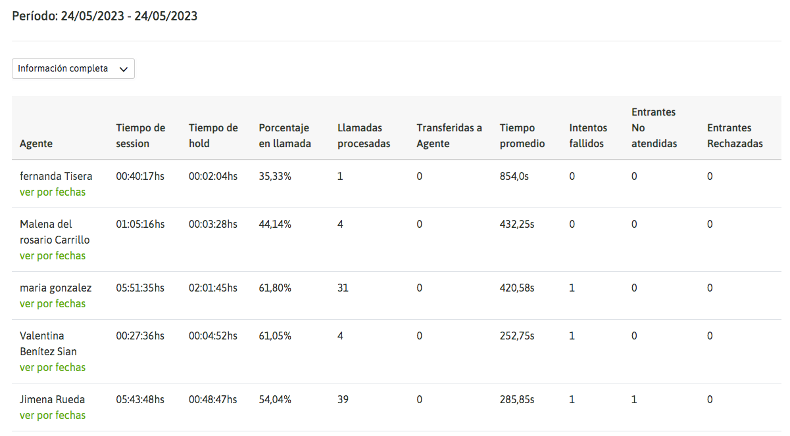Click the Llamadas procesadas column header
The width and height of the screenshot is (790, 436).
click(364, 136)
